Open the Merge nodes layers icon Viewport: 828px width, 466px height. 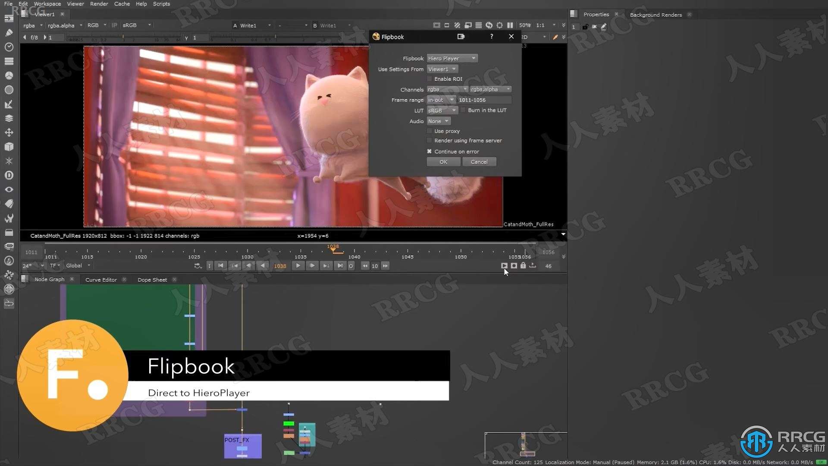pyautogui.click(x=9, y=118)
